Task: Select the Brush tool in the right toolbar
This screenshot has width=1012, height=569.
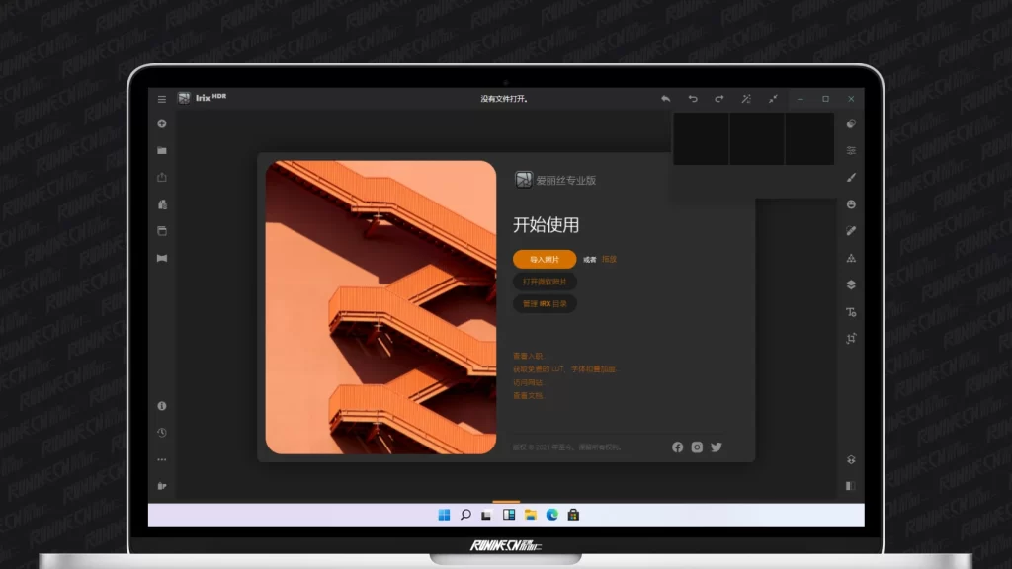Action: click(851, 178)
